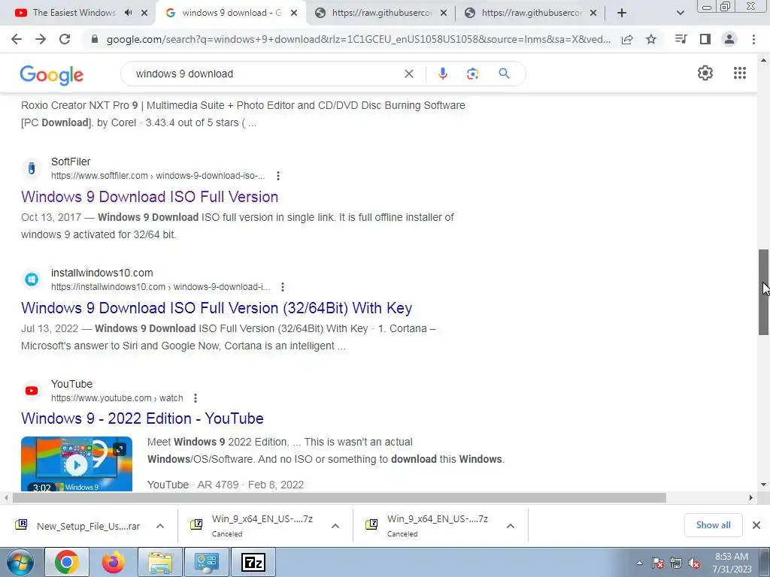The height and width of the screenshot is (577, 770).
Task: Close the downloads bar
Action: tap(756, 525)
